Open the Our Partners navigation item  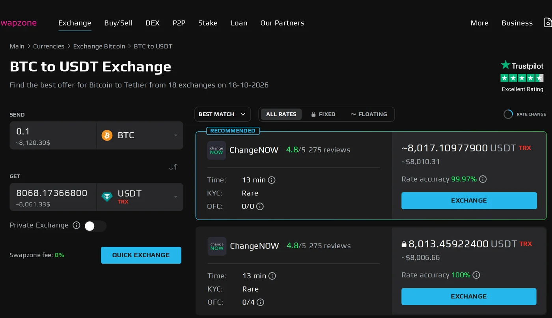coord(282,23)
